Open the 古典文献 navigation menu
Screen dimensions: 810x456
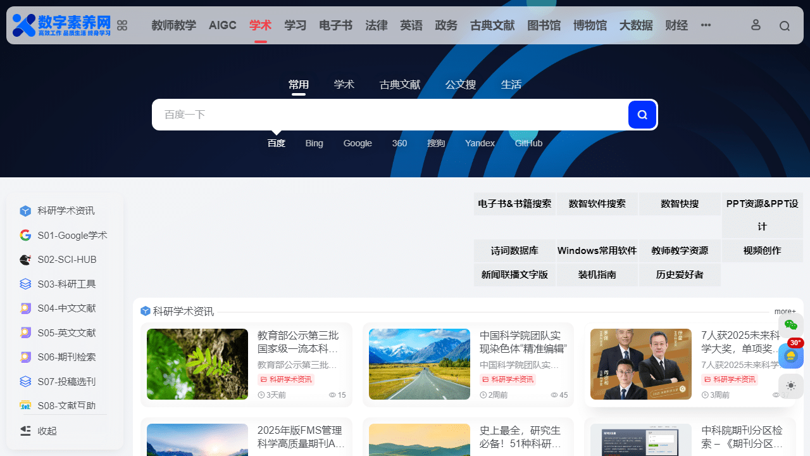click(x=492, y=25)
